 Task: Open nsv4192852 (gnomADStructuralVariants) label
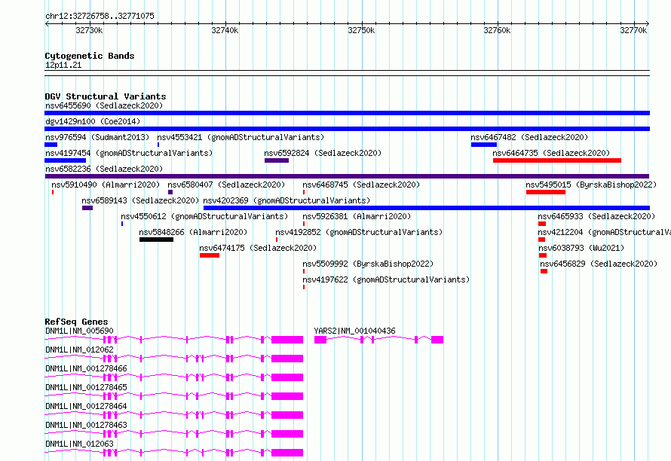359,232
